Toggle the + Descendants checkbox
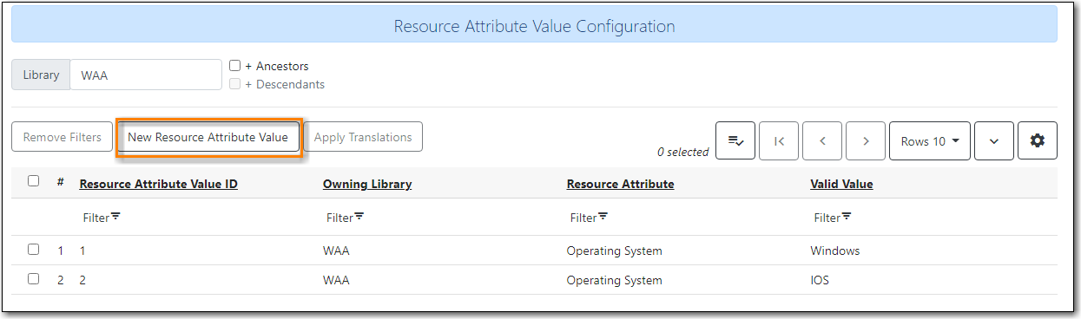This screenshot has height=319, width=1081. (234, 84)
